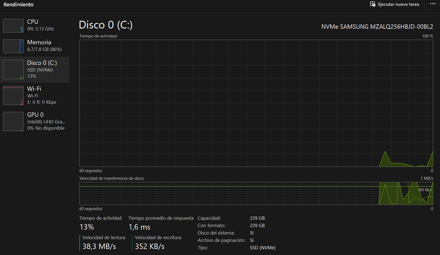
Task: Open the Wi-Fi performance entry label
Action: (34, 89)
